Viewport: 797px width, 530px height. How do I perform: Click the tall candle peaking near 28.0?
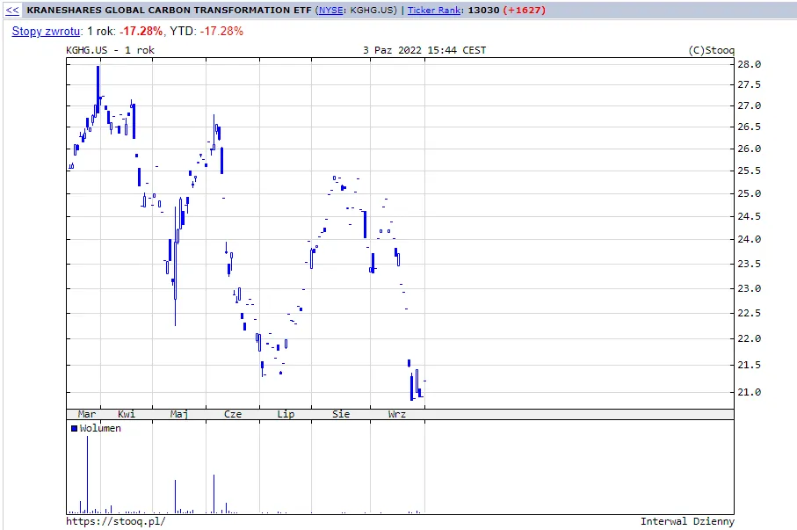click(x=98, y=89)
